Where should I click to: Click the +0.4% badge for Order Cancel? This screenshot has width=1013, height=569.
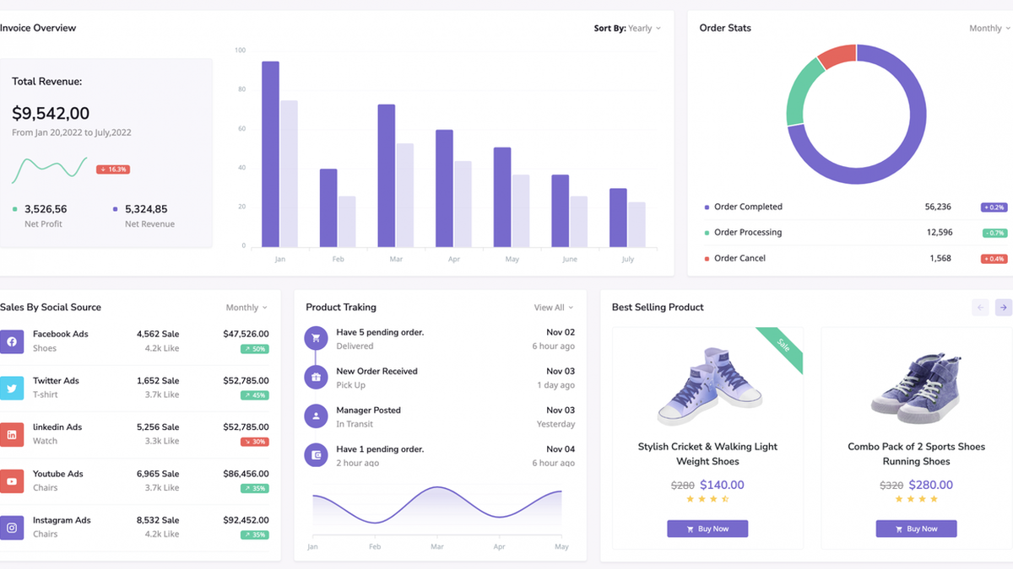994,259
